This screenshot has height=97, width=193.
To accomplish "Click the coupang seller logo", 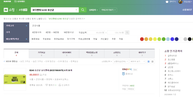I will point(127,69).
